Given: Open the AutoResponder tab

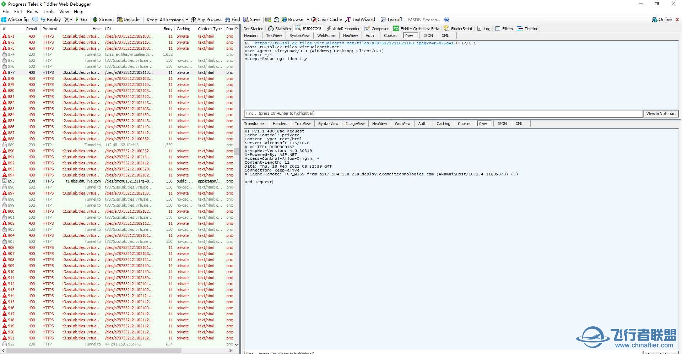Looking at the screenshot, I should [x=343, y=29].
